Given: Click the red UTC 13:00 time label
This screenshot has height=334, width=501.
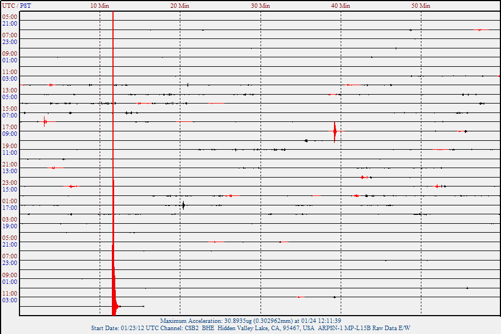Looking at the screenshot, I should [x=9, y=90].
